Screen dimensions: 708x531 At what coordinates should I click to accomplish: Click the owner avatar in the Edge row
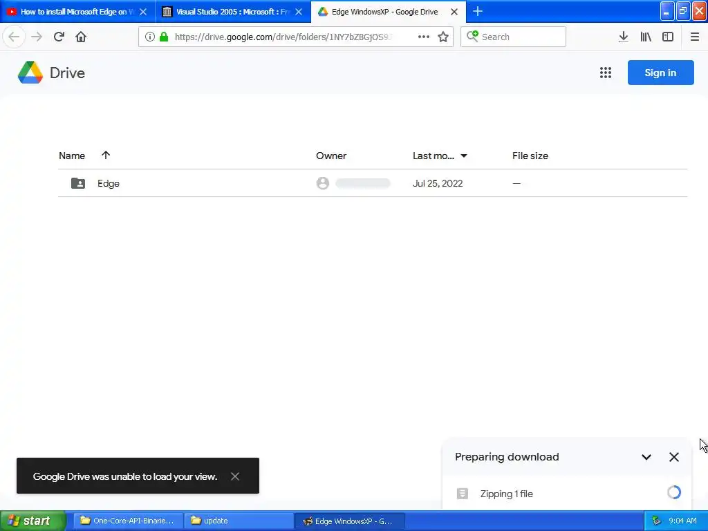point(322,183)
